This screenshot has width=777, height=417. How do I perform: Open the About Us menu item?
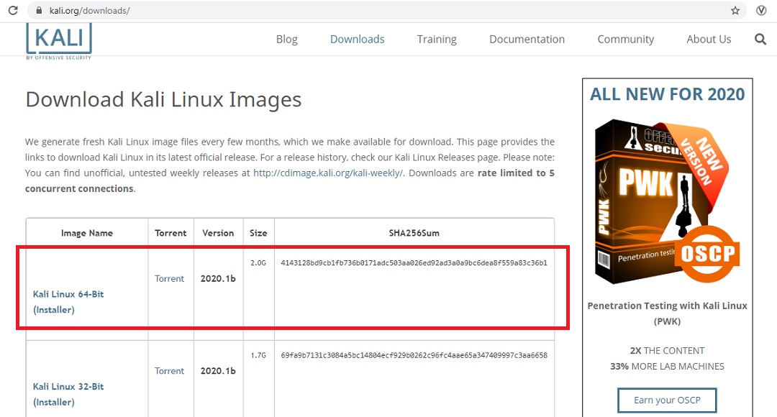709,39
